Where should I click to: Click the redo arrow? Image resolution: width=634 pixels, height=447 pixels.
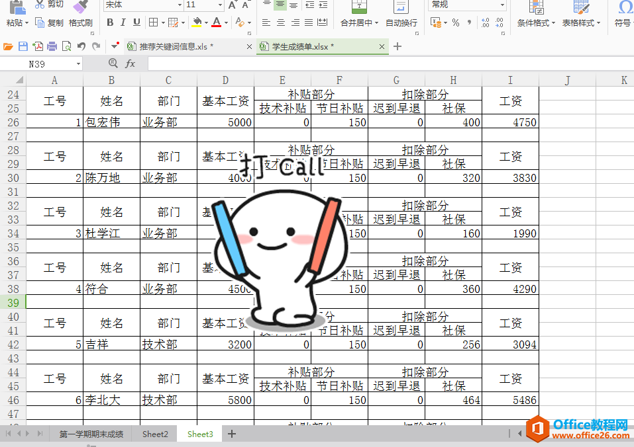tap(96, 47)
